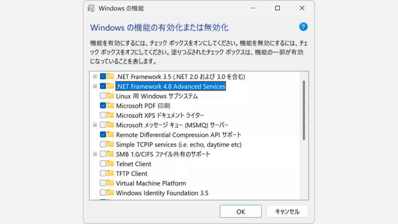
Task: Expand the SMB 1.0/CIFS file sharing node
Action: click(x=95, y=154)
